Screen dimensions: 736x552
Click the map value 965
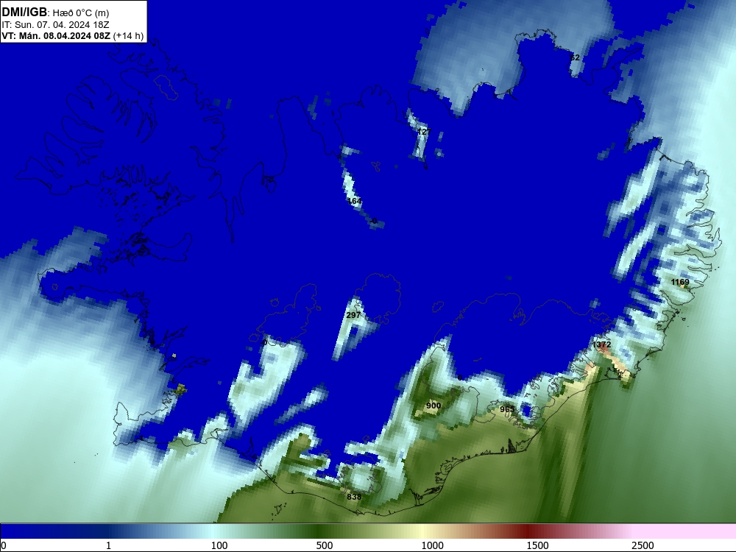507,409
